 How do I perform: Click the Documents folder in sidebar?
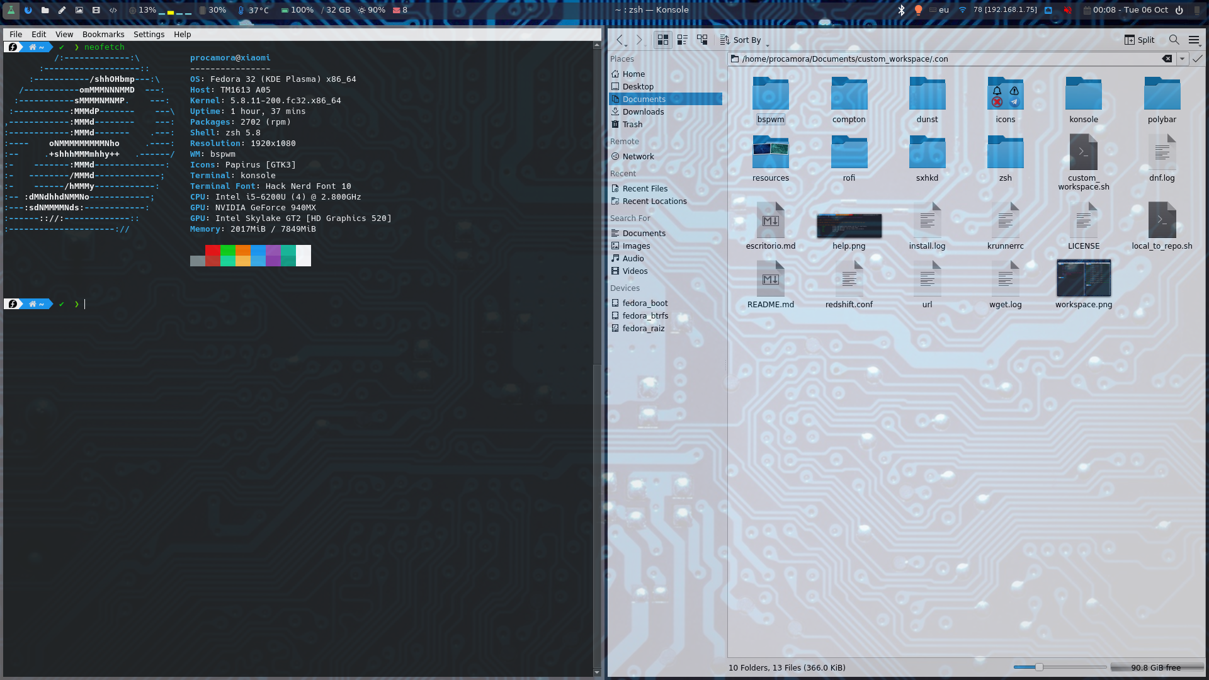(644, 99)
